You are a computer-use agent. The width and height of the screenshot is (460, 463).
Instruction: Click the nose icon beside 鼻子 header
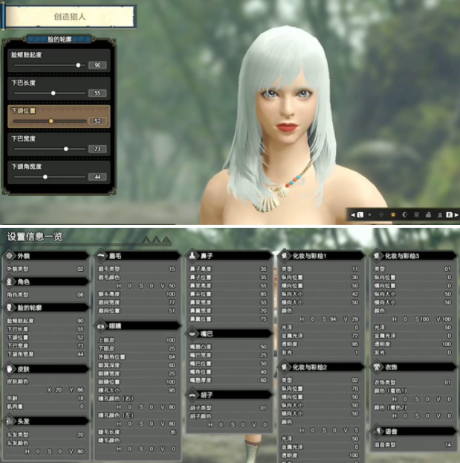point(192,256)
